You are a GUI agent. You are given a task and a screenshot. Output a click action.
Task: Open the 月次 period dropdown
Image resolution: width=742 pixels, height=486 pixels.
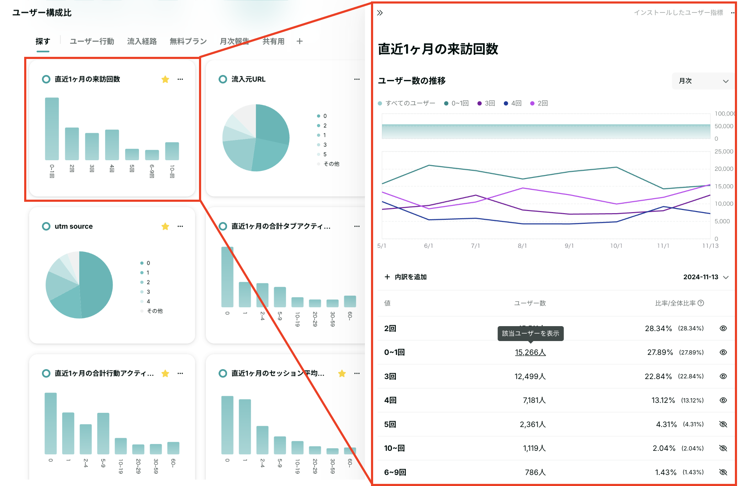704,81
